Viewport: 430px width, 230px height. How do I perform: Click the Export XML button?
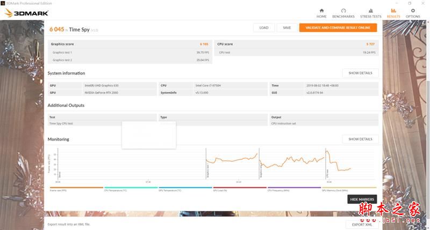click(362, 225)
